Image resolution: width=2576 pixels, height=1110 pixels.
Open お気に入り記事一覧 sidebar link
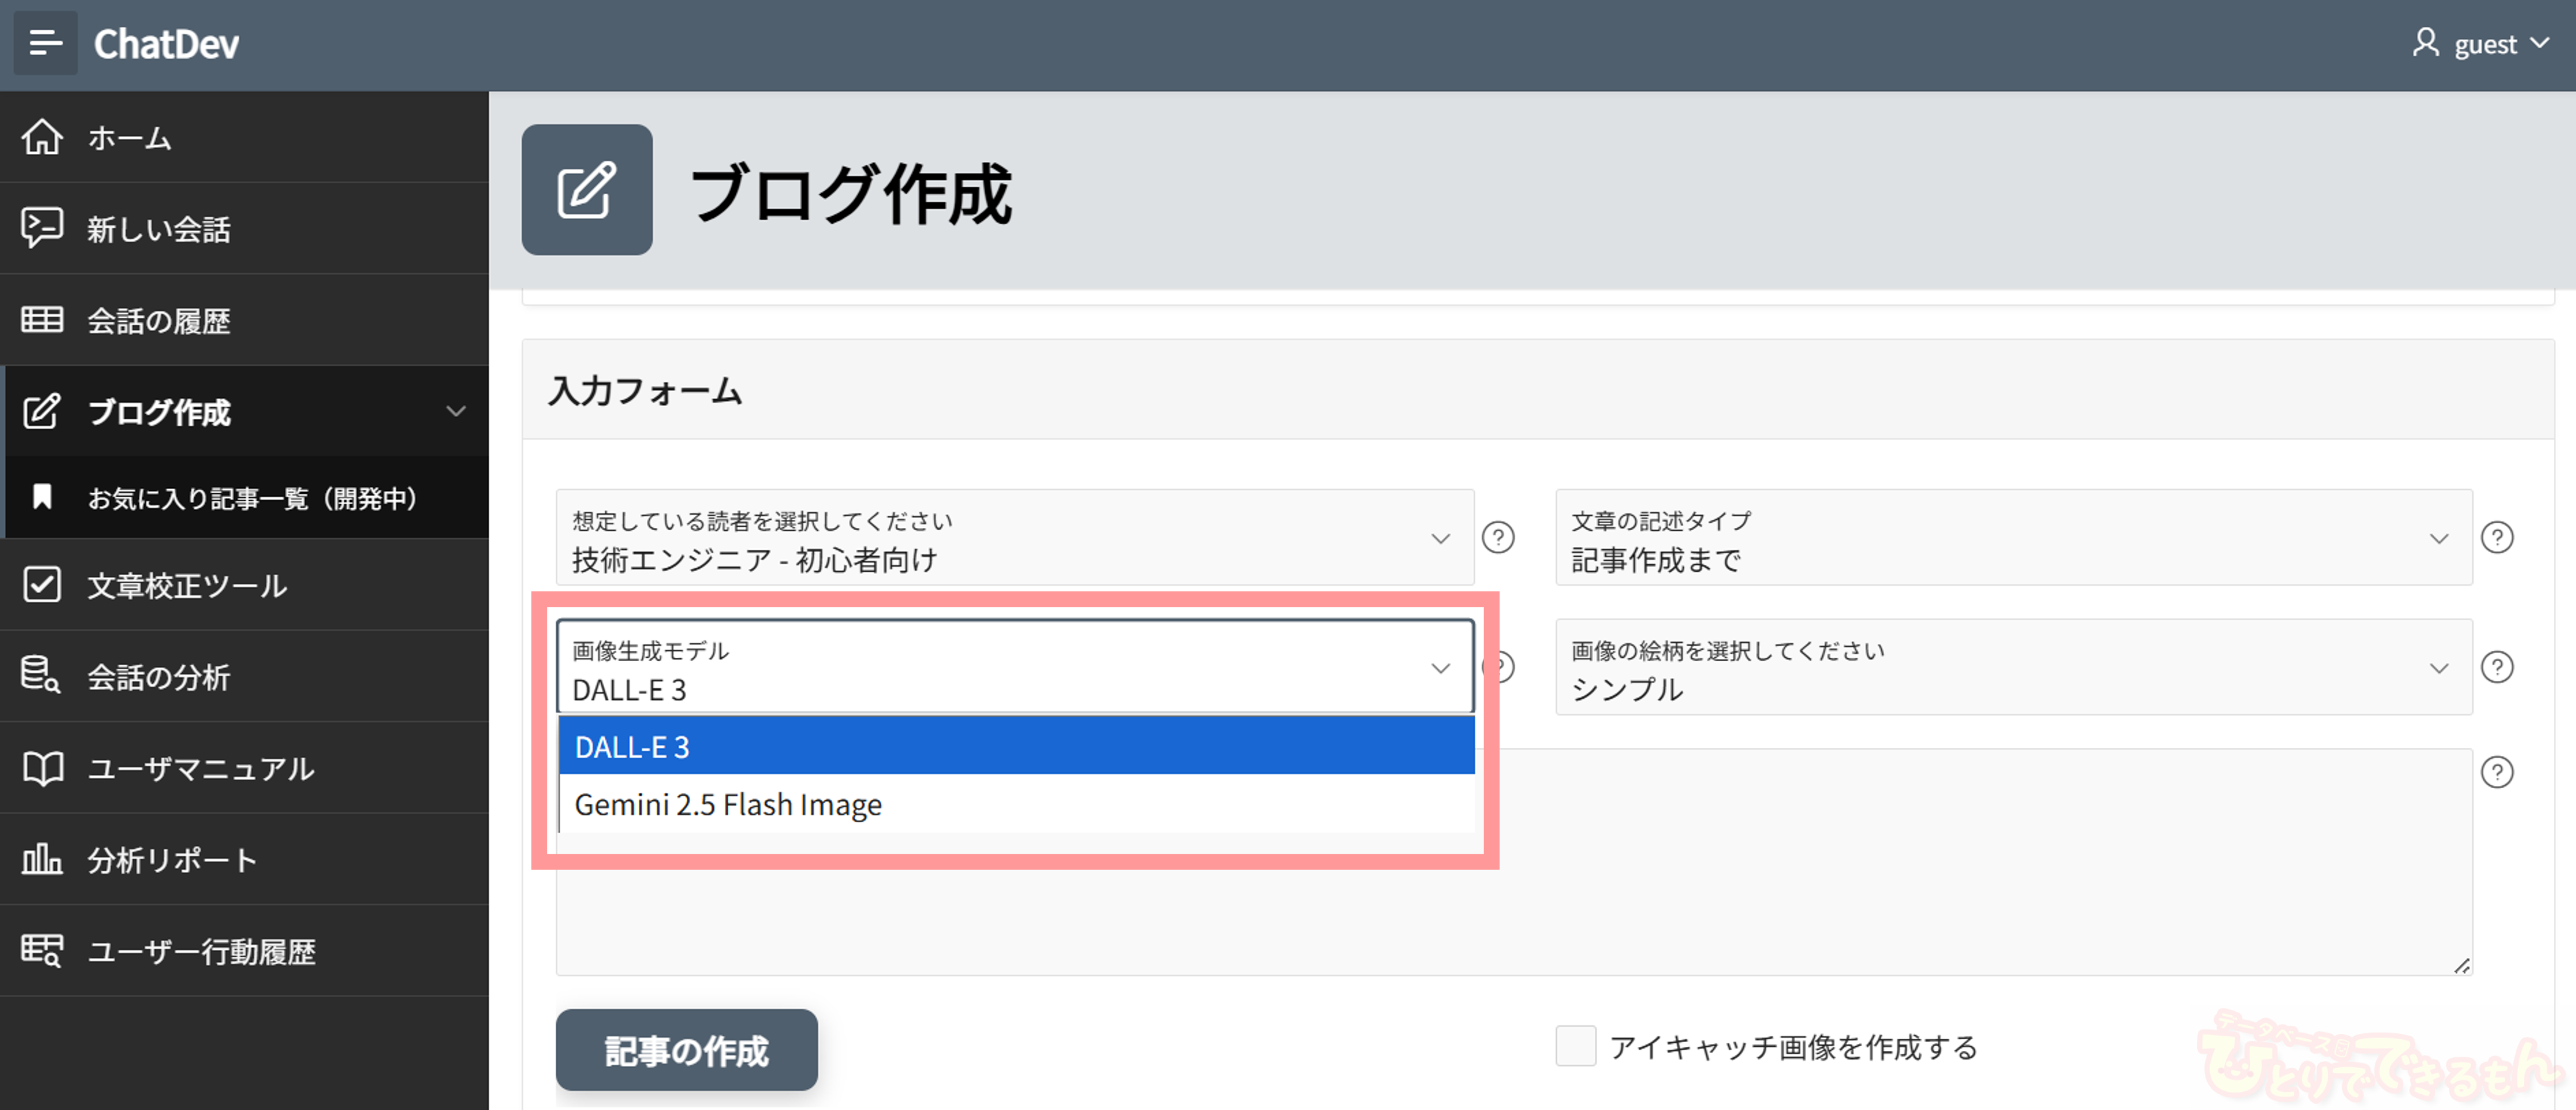252,497
